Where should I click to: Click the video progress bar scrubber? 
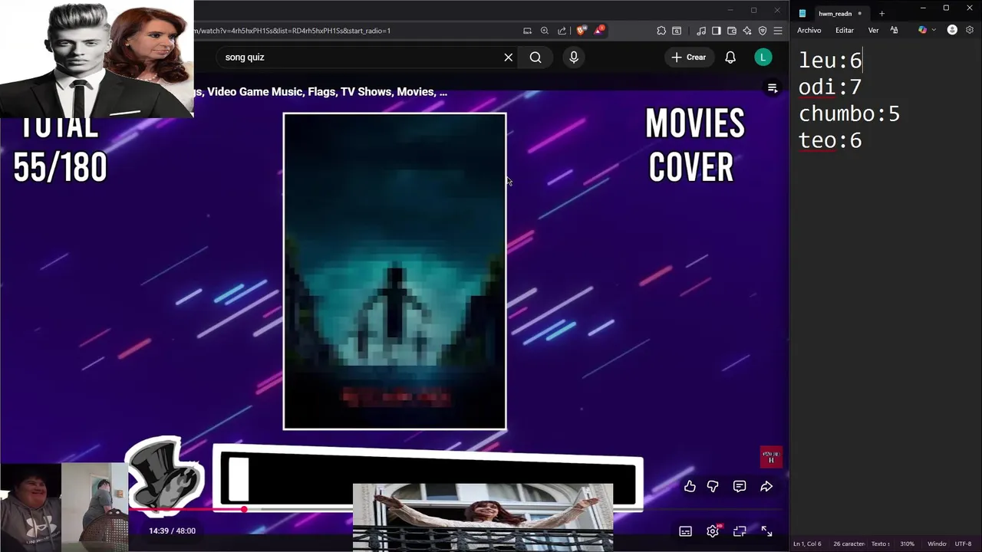pyautogui.click(x=244, y=509)
